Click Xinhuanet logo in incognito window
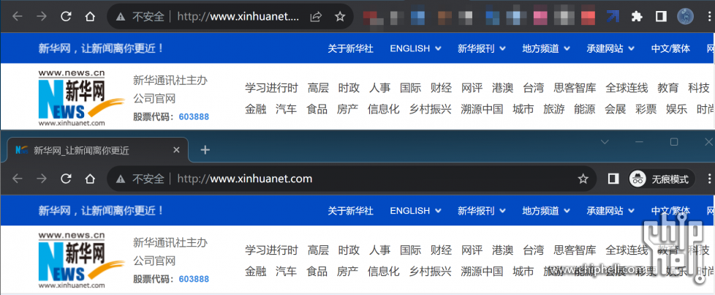The width and height of the screenshot is (715, 295). point(81,259)
